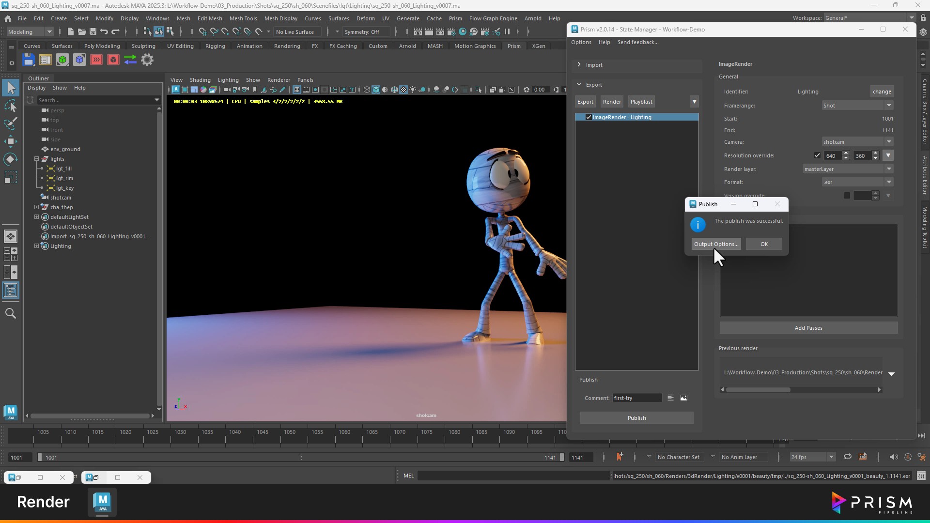This screenshot has height=523, width=930.
Task: Click Output Options... in Publish dialog
Action: click(x=716, y=244)
